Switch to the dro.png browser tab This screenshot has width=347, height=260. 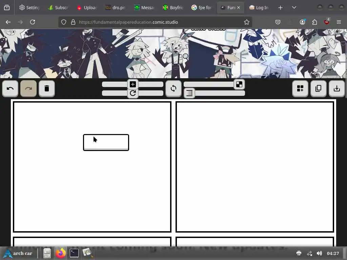pos(116,7)
